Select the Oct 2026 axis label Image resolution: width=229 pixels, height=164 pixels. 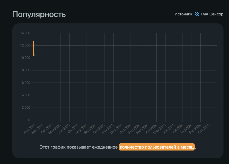pyautogui.click(x=204, y=129)
